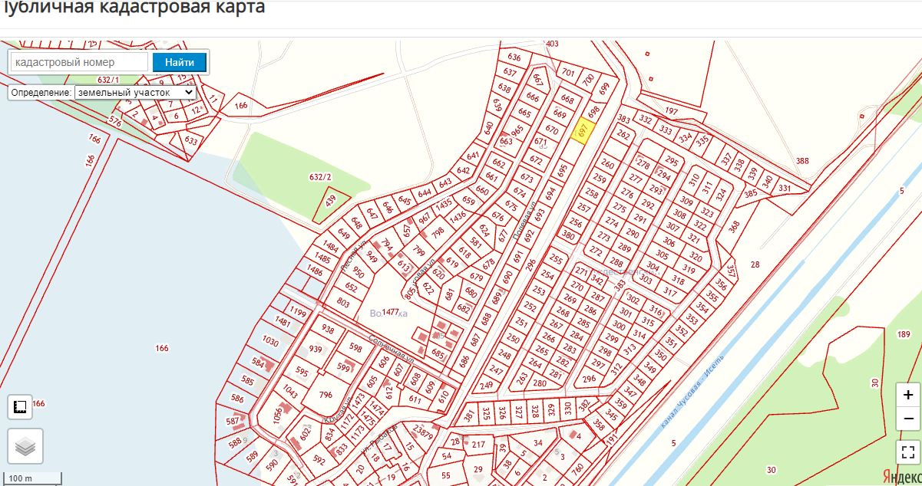Viewport: 922px width, 486px height.
Task: Click parcel number 1199
Action: click(x=298, y=313)
